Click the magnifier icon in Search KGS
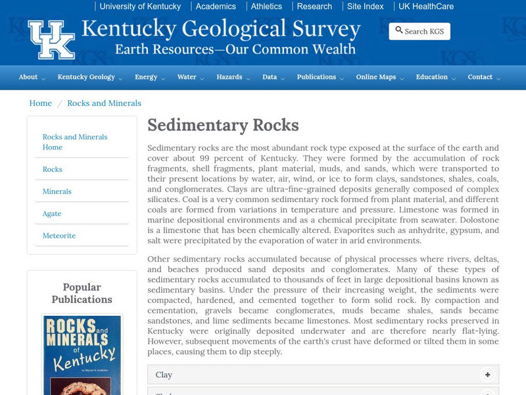Screen dimensions: 526x395 pyautogui.click(x=398, y=30)
